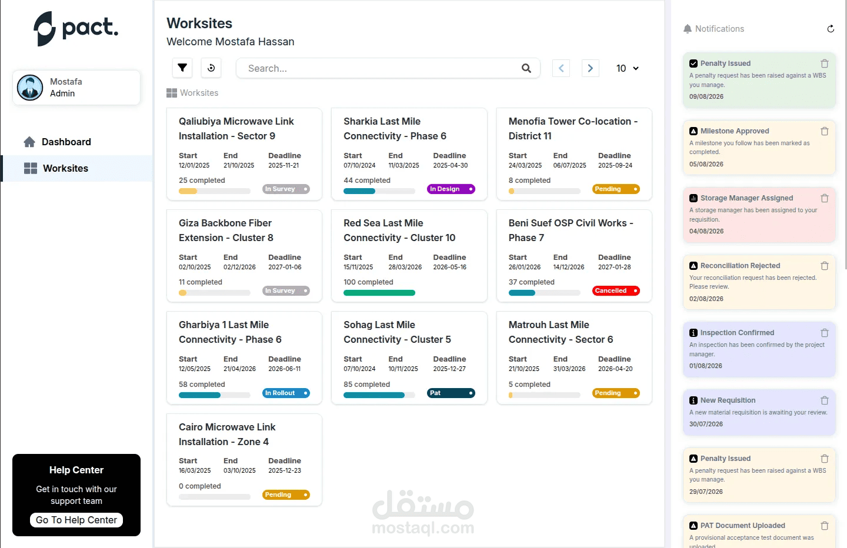Delete the 29/07/2026 Penalty Issued notification
Image resolution: width=847 pixels, height=548 pixels.
(x=825, y=459)
